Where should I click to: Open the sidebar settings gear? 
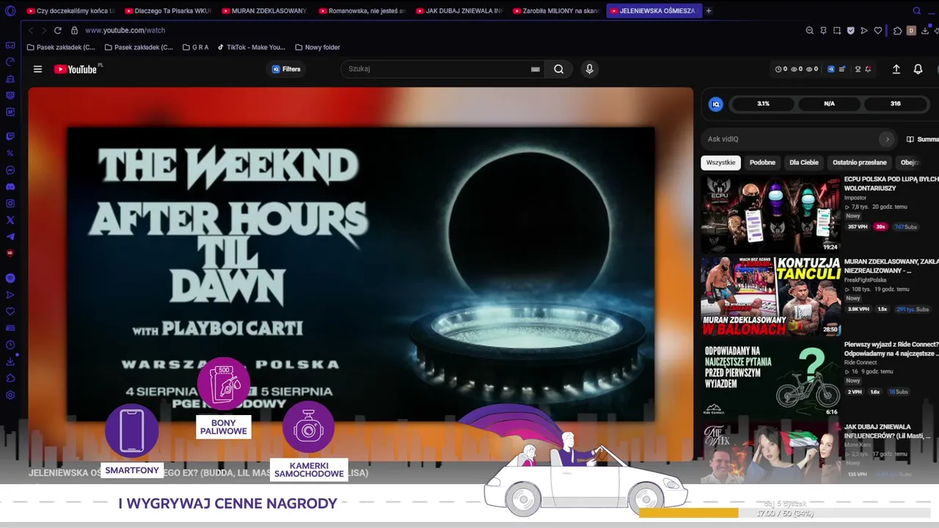(x=10, y=395)
